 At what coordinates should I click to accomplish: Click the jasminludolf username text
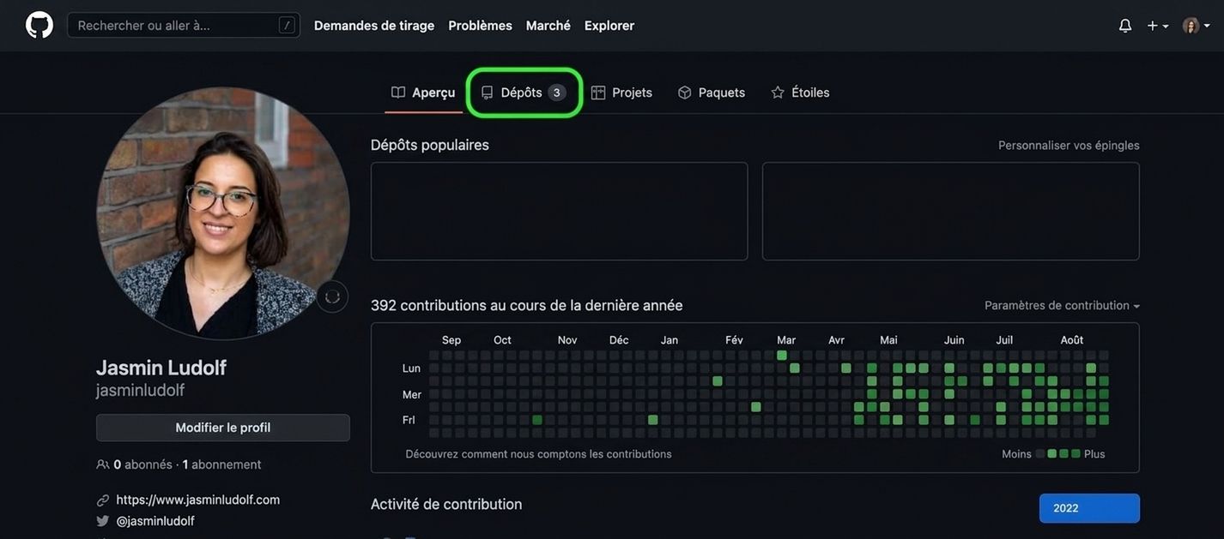click(141, 391)
